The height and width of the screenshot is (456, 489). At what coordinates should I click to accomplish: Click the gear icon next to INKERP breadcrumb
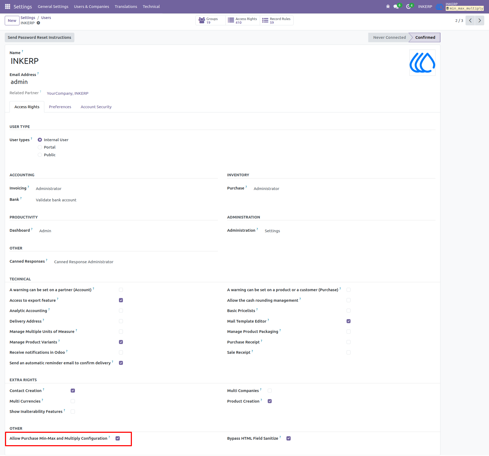tap(39, 23)
